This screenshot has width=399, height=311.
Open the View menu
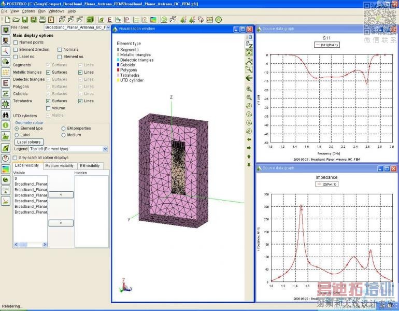pos(15,11)
